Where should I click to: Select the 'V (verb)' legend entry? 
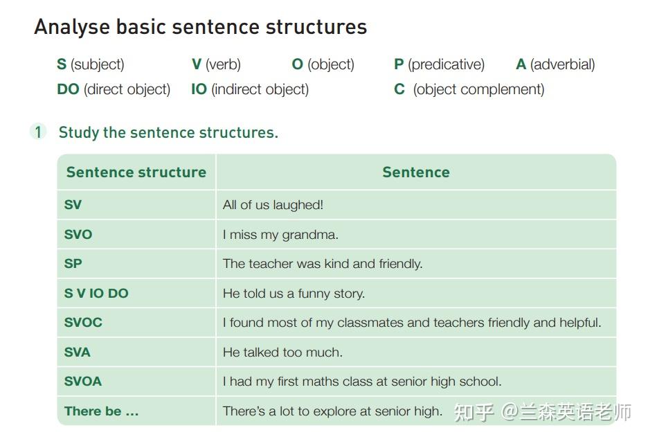pos(216,65)
